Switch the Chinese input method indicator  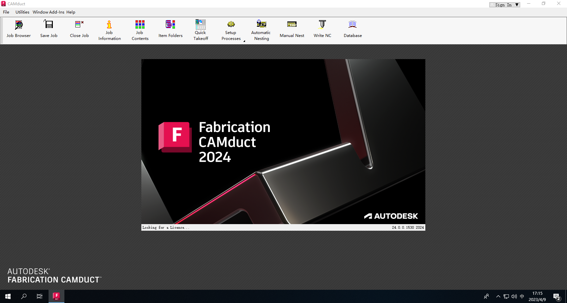pos(522,296)
